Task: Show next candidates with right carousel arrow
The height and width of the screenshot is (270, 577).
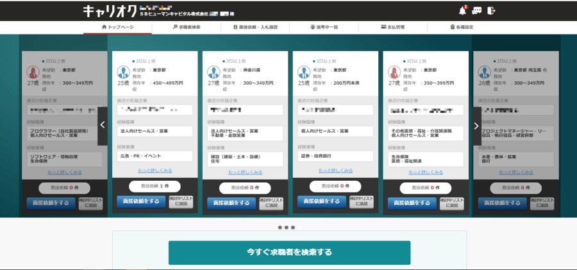Action: 476,126
